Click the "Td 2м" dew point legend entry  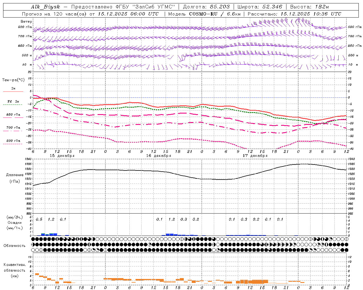[x=13, y=101]
